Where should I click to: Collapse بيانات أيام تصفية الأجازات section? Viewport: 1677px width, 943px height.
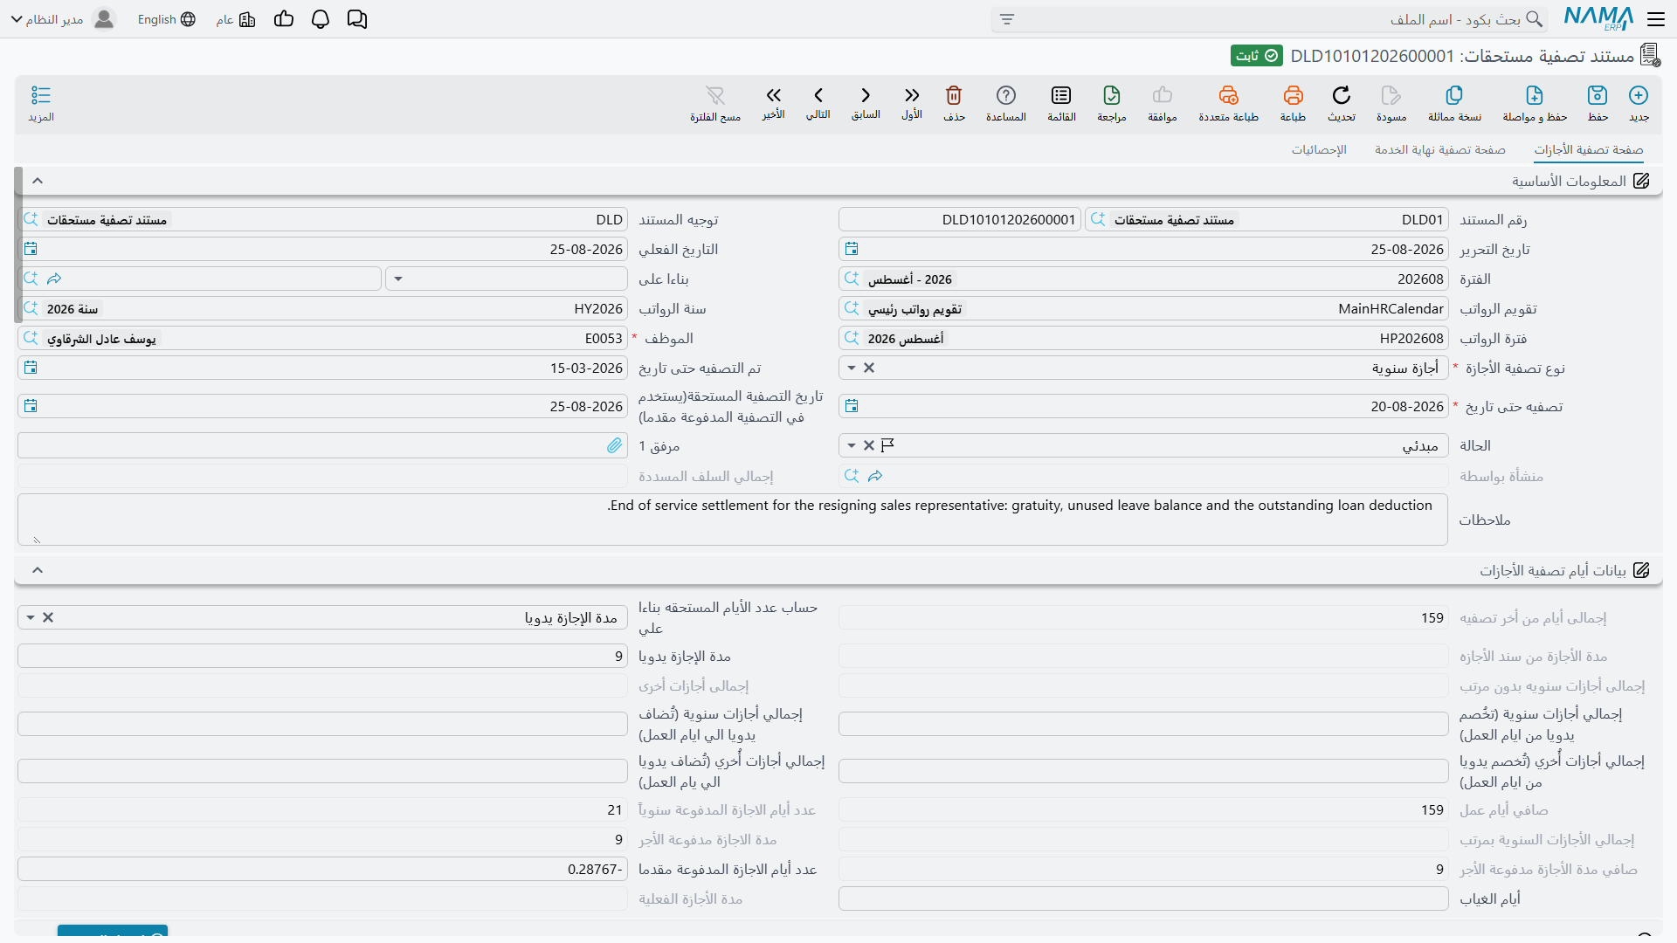[x=38, y=570]
